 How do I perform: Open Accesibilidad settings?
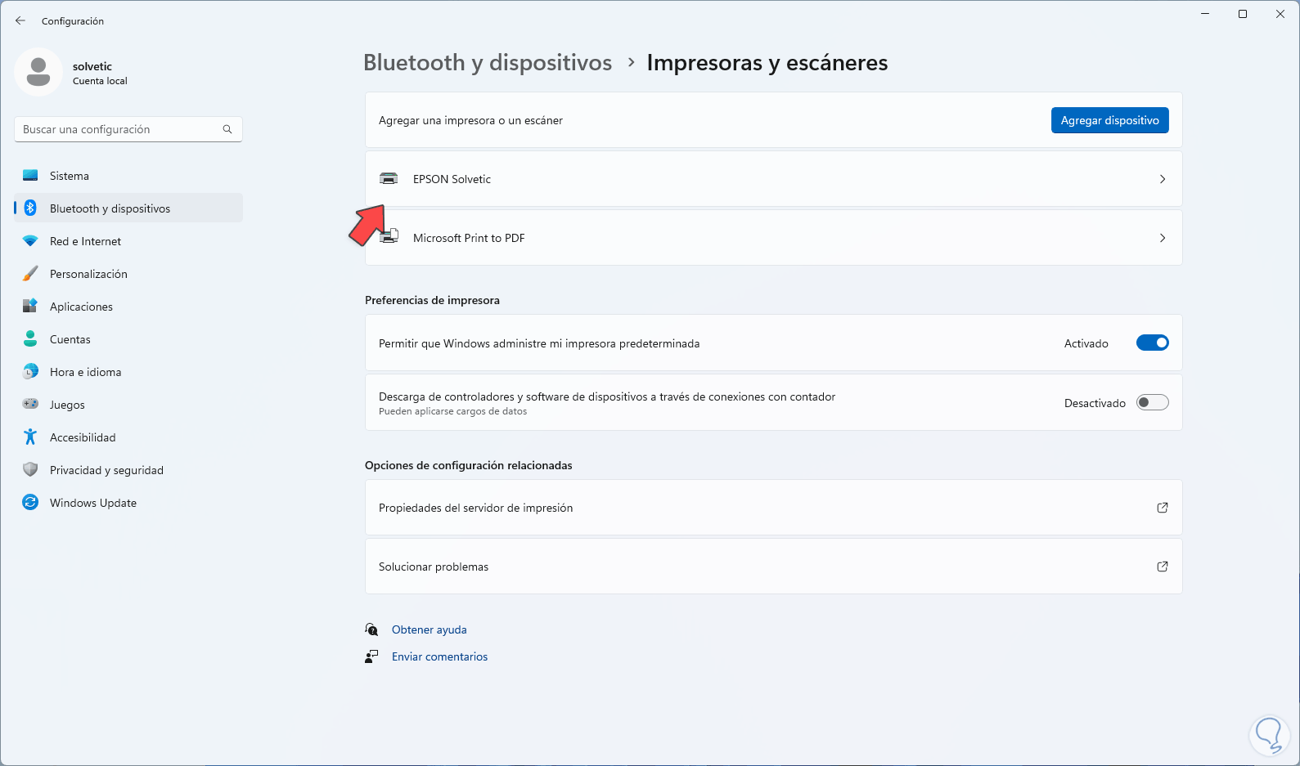coord(128,437)
